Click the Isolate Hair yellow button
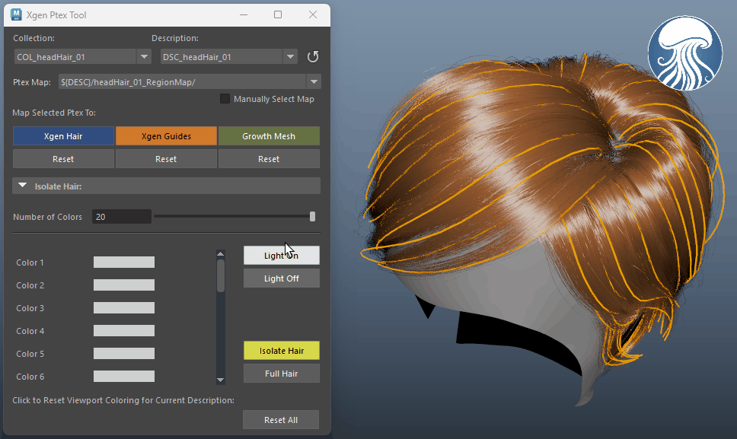This screenshot has height=439, width=737. 282,350
